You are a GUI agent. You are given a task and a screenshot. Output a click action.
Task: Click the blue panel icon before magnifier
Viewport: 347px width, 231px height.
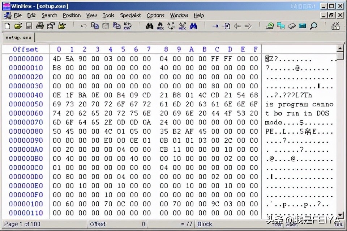pos(303,26)
